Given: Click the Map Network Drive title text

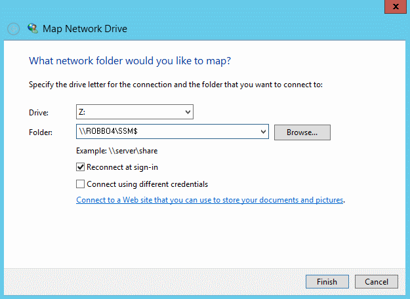Looking at the screenshot, I should point(85,28).
